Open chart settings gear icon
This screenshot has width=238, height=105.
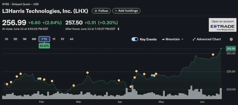click(x=231, y=39)
